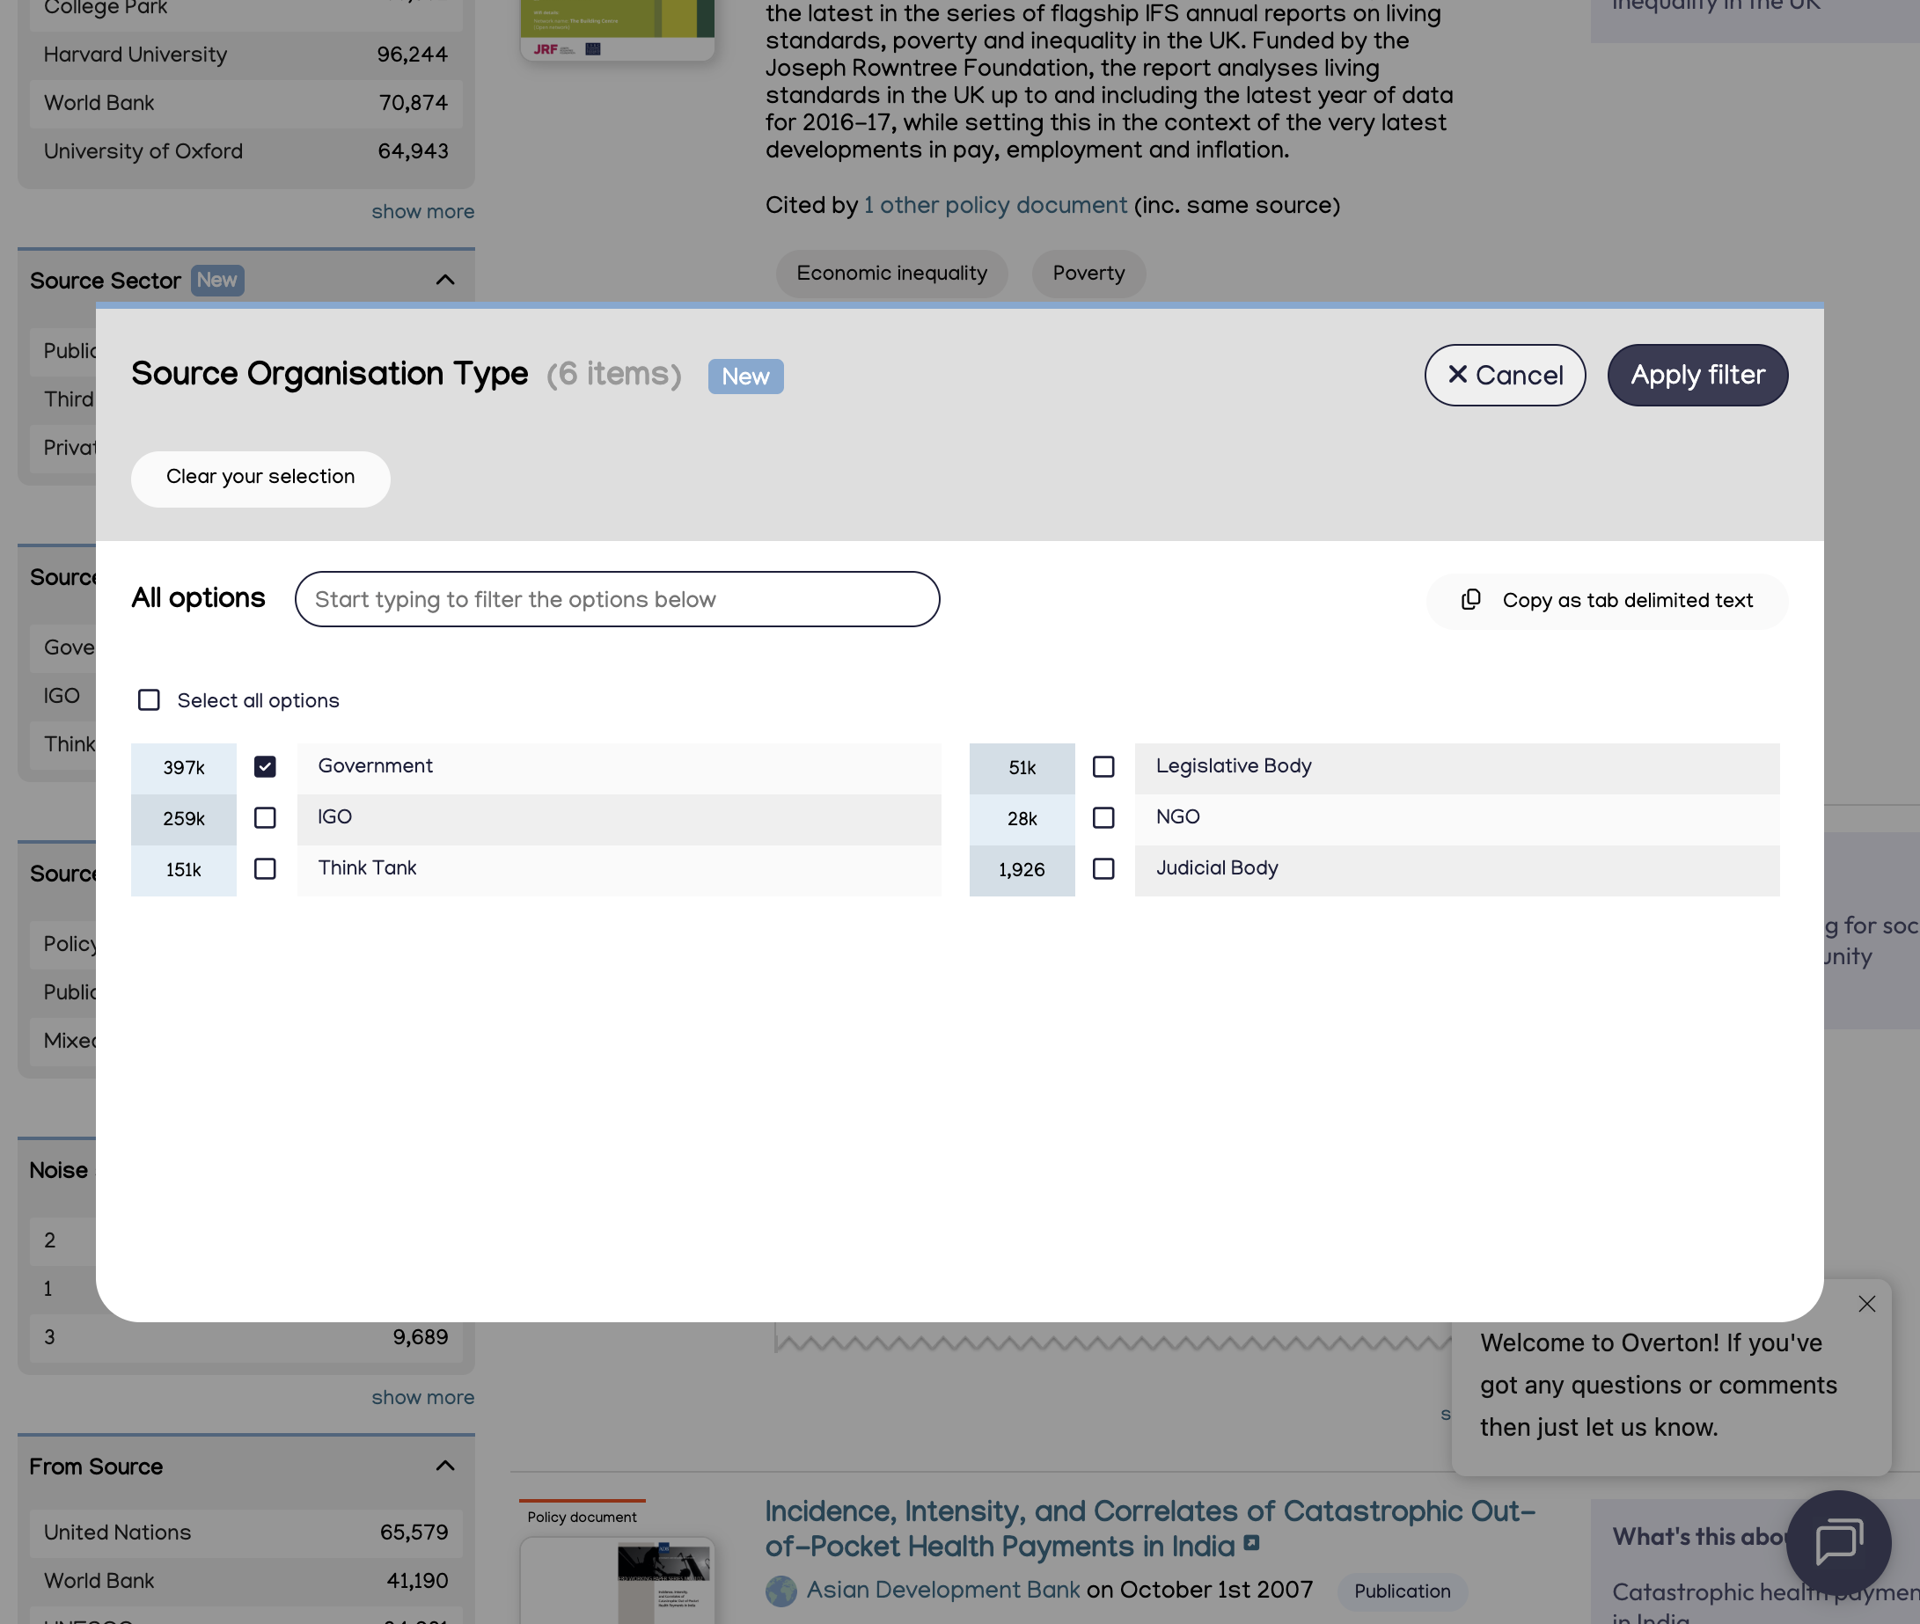
Task: Select the Poverty tag
Action: point(1088,274)
